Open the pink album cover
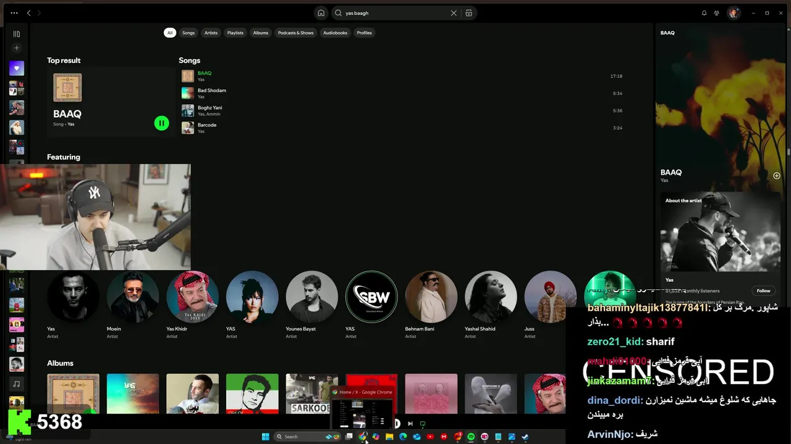Viewport: 791px width, 444px height. click(431, 393)
